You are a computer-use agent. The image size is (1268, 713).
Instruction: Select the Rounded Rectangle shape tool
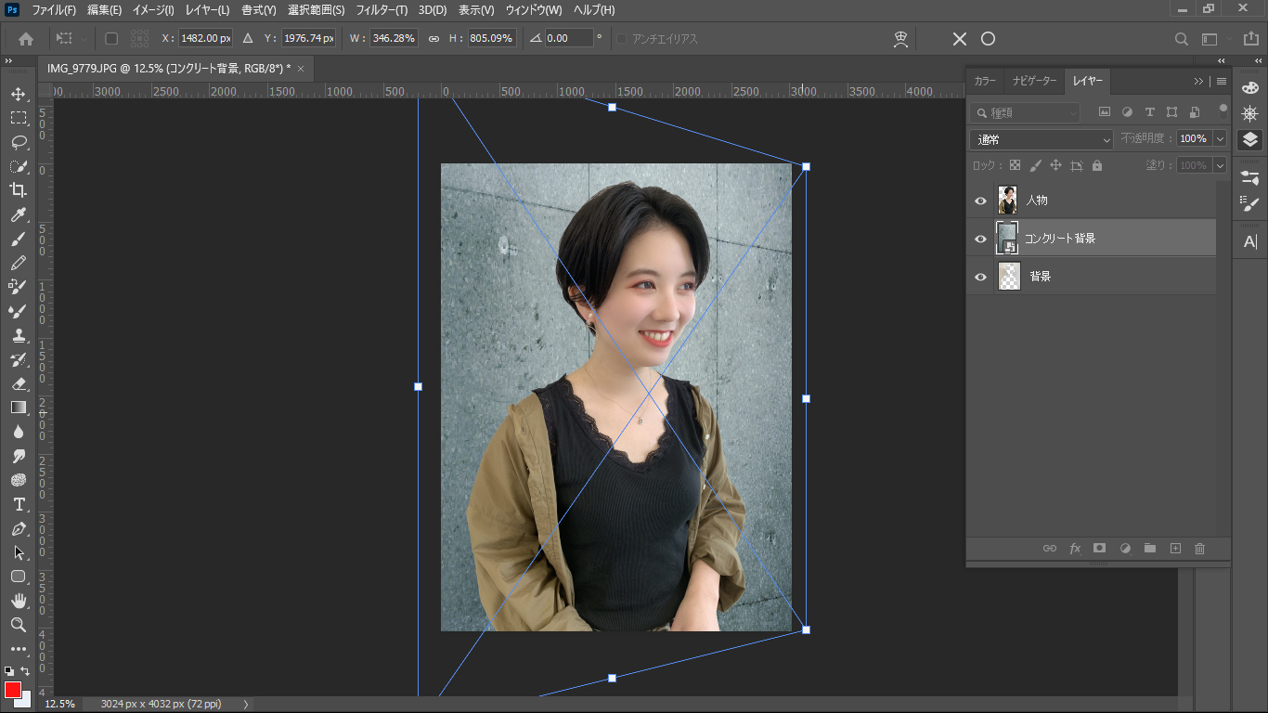click(18, 577)
